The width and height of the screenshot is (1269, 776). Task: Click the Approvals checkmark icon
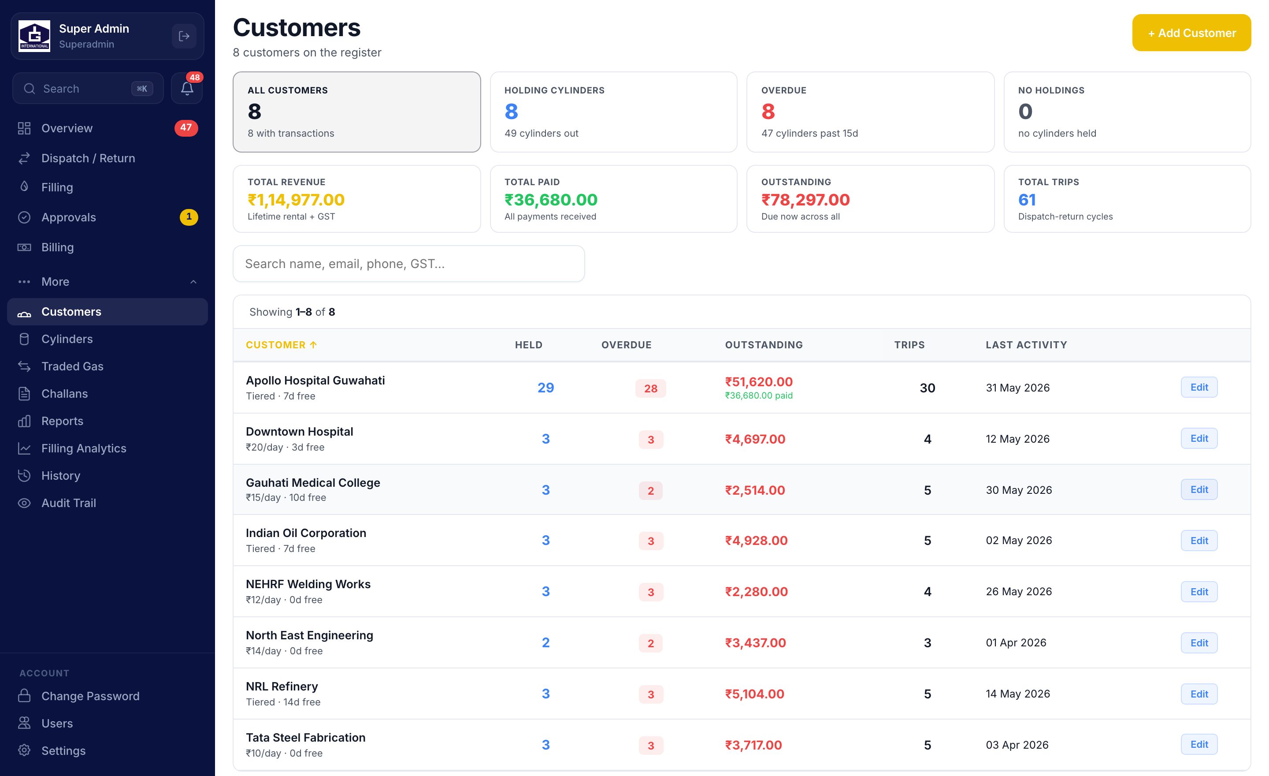tap(24, 217)
